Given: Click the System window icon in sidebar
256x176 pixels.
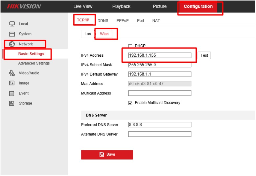Looking at the screenshot, I should coord(12,34).
